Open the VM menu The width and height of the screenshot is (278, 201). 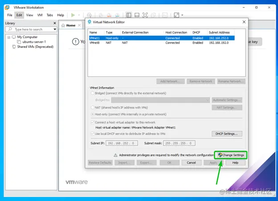tap(40, 15)
